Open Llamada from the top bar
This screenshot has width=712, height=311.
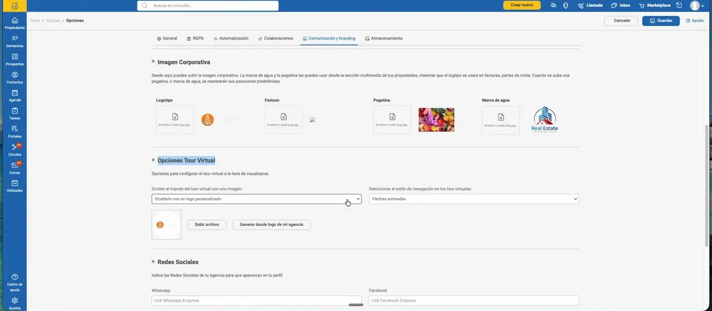(590, 6)
